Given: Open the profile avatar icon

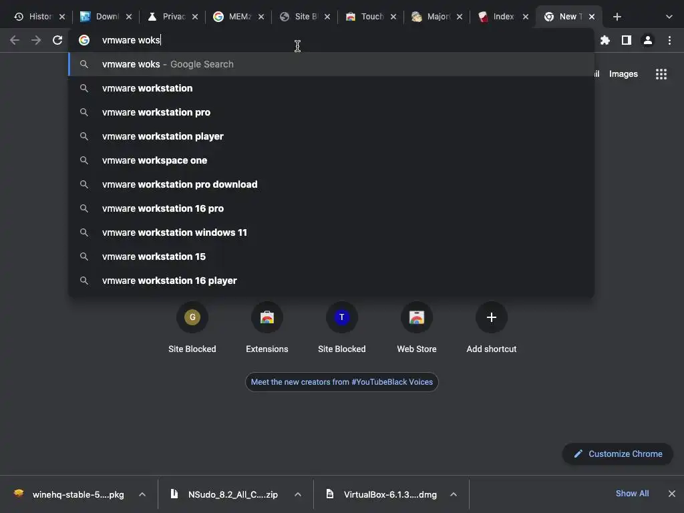Looking at the screenshot, I should point(648,40).
